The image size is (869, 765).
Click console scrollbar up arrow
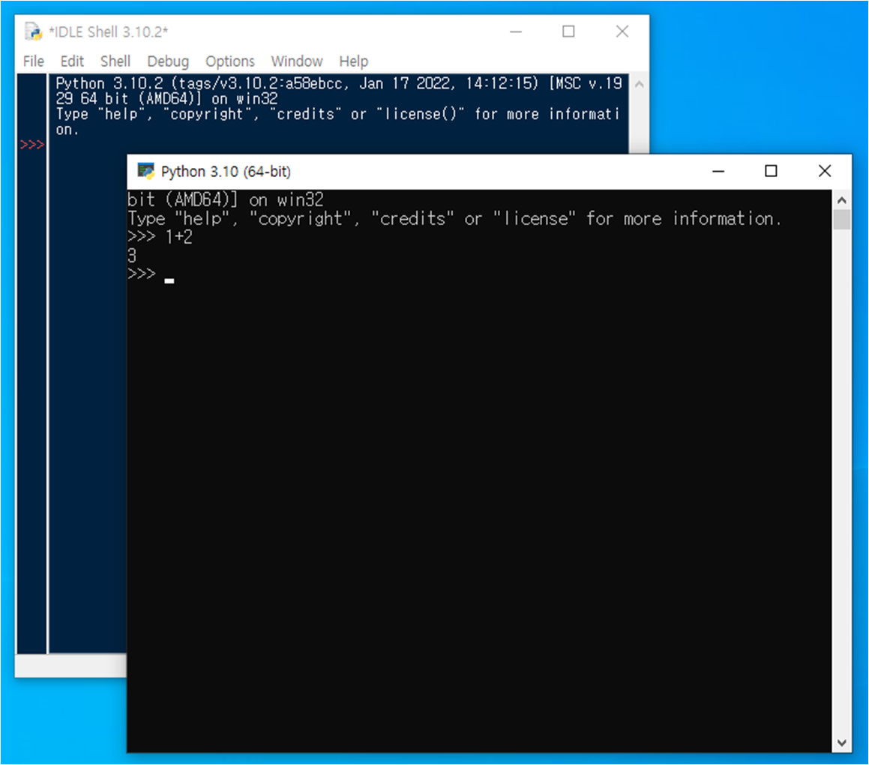point(842,200)
